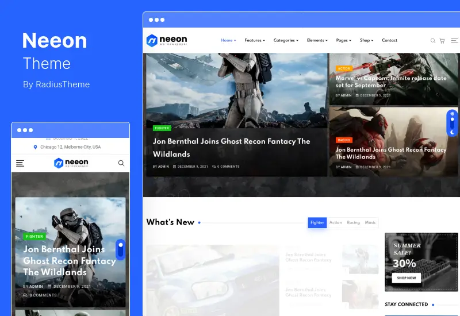Screen dimensions: 460x316
Task: Click the location pin icon near Chicago address
Action: point(35,147)
